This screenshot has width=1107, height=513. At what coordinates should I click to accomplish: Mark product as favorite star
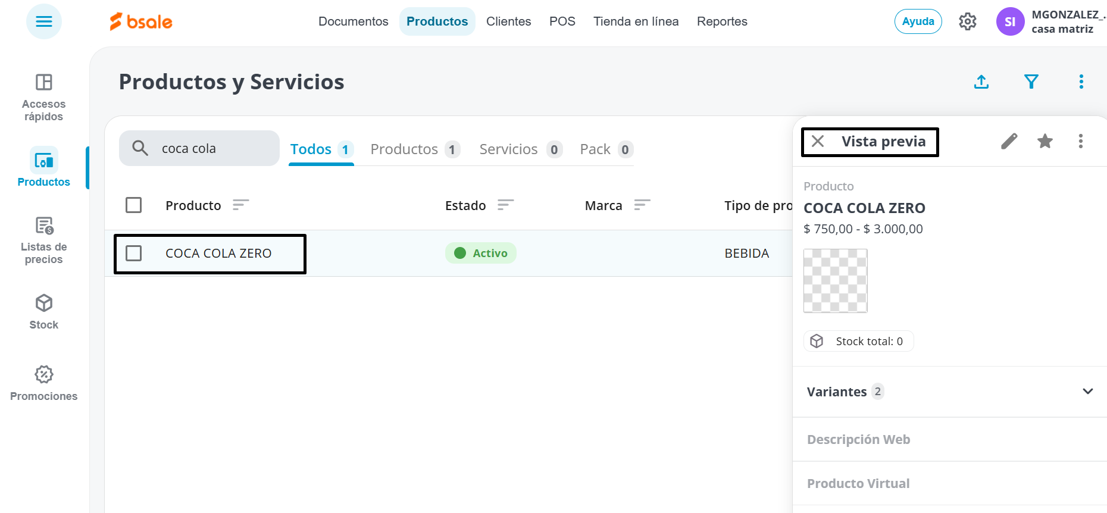[x=1045, y=141]
